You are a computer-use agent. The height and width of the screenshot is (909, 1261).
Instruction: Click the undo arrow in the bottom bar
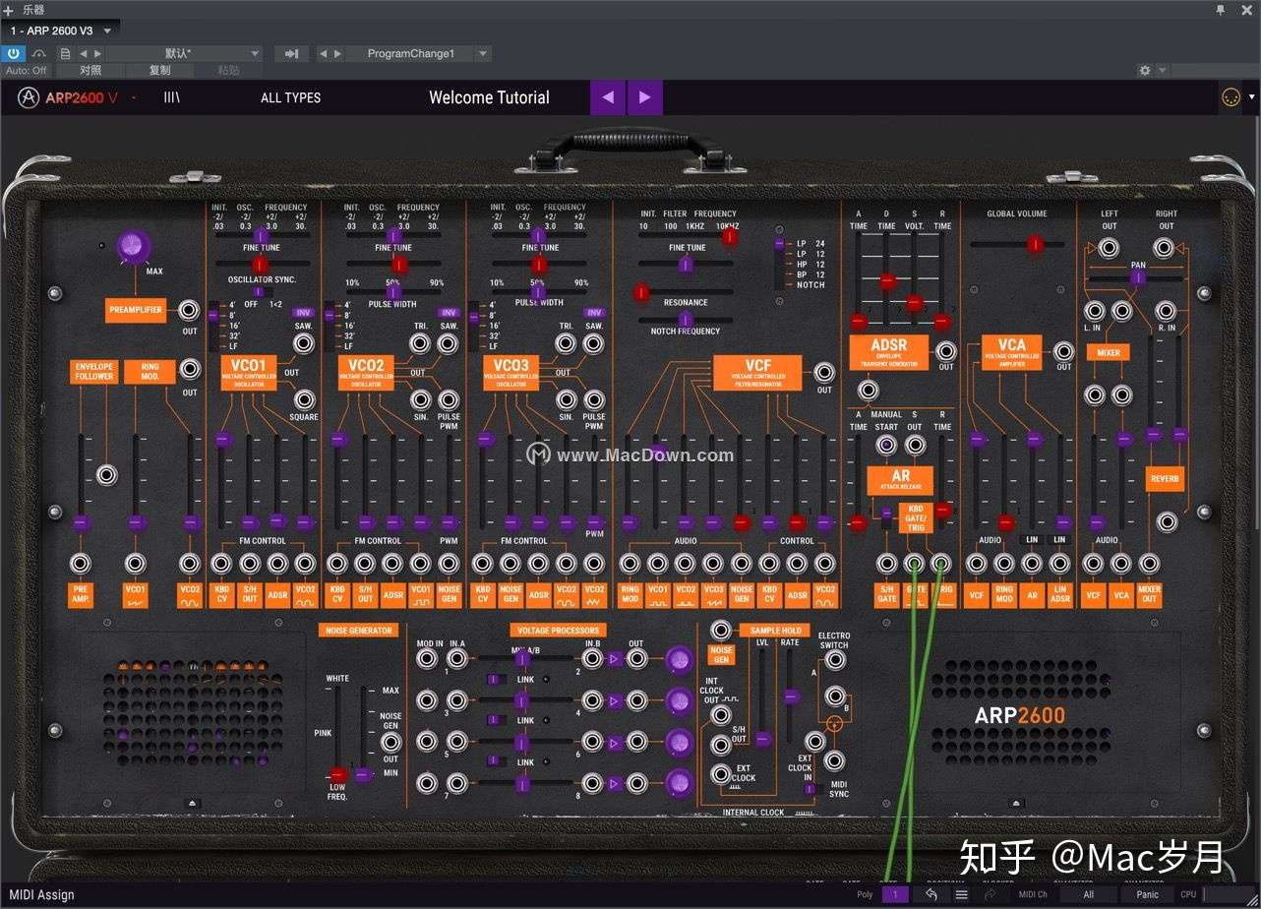pyautogui.click(x=931, y=894)
